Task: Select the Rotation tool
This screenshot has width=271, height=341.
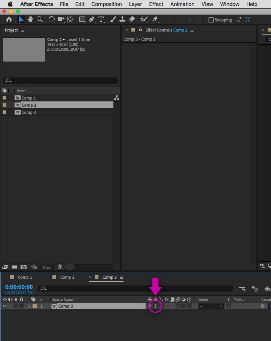Action: [x=51, y=20]
